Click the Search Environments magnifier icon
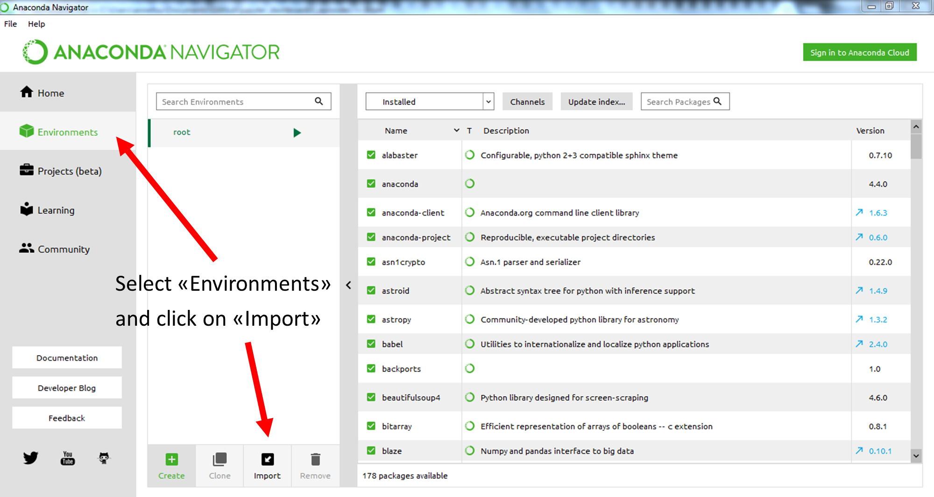Screen dimensions: 934x497 click(319, 101)
